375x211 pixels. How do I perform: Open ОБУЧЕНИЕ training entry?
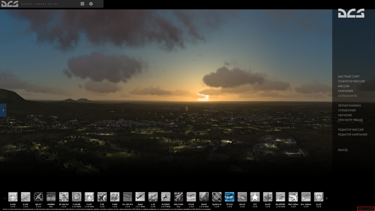[345, 115]
